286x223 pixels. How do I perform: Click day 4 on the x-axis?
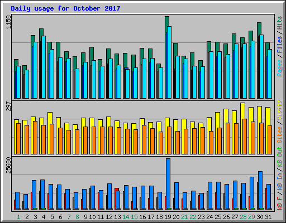tap(44, 217)
